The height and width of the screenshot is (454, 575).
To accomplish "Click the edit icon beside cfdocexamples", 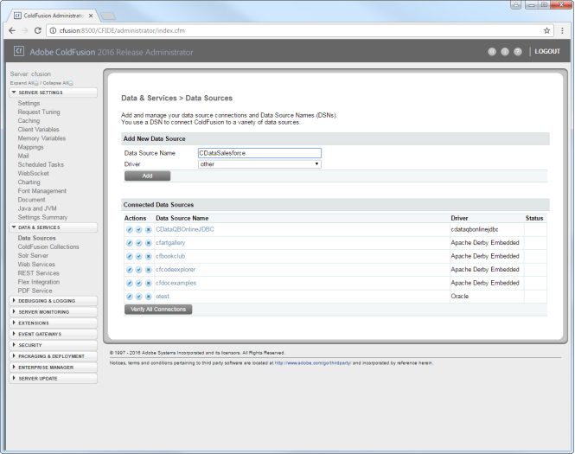I will pos(130,284).
